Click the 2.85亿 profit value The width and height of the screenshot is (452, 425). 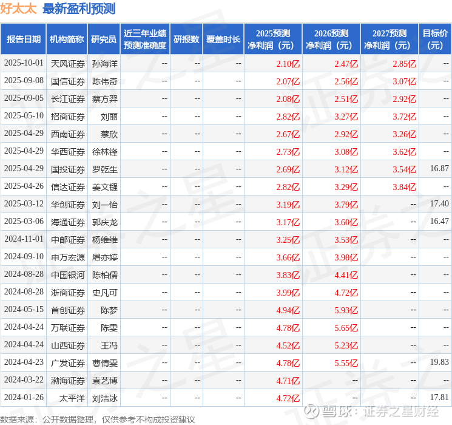click(x=405, y=64)
